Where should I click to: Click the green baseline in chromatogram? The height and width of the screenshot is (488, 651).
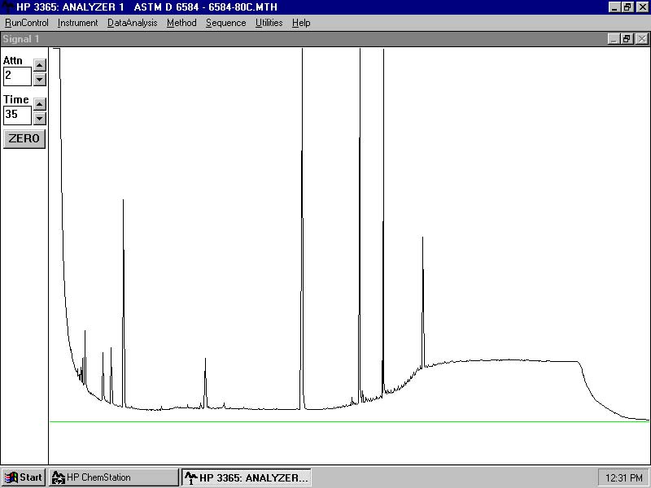349,421
